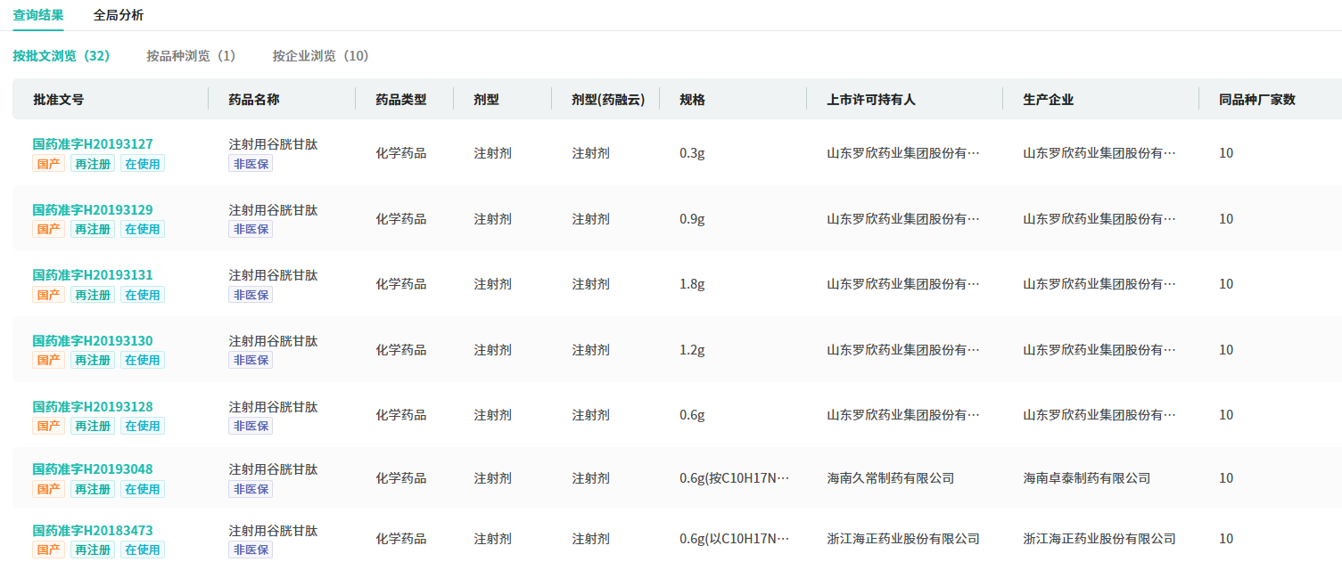Screen dimensions: 1342x562
Task: Click holder 浙江海正药业股份有限公司
Action: pos(903,539)
